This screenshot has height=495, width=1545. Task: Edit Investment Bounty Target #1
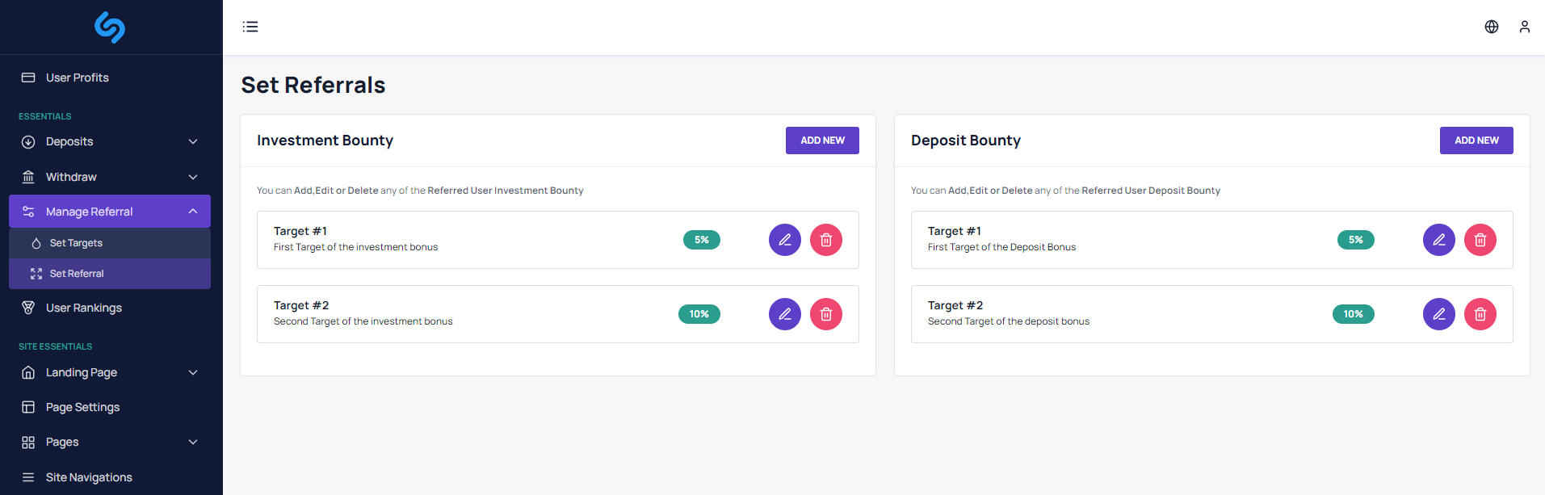pos(784,240)
